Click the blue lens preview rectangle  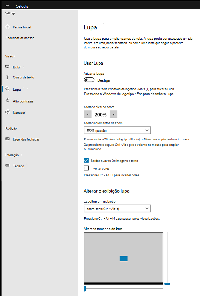[x=124, y=259]
